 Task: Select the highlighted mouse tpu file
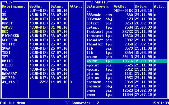click(99, 61)
